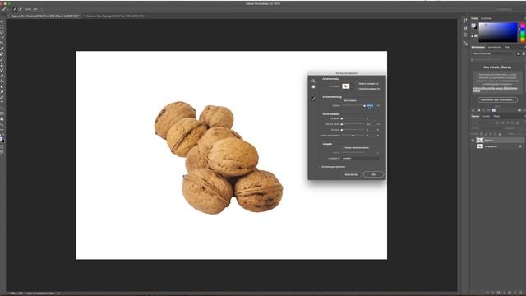526x296 pixels.
Task: Select the Eraser tool in left toolbar
Action: (x=2, y=76)
